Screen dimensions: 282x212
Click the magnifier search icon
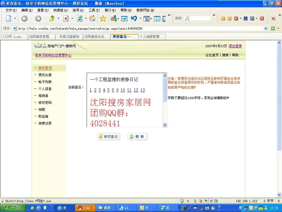point(187,18)
